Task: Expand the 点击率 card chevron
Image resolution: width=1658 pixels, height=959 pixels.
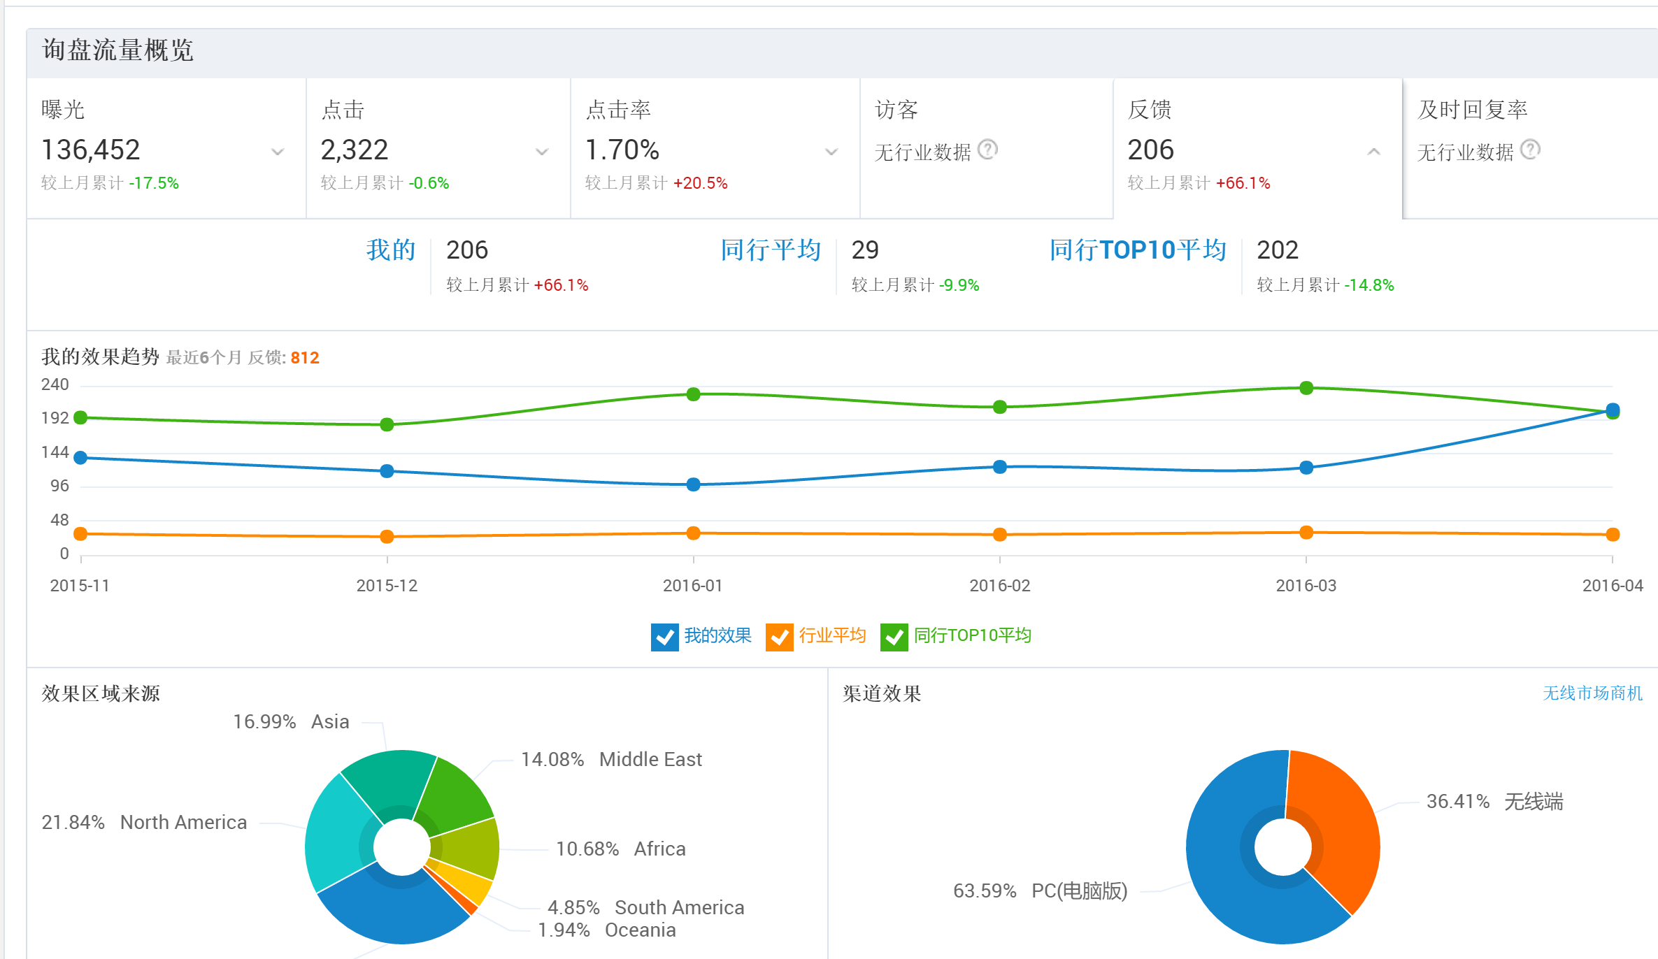Action: tap(831, 152)
